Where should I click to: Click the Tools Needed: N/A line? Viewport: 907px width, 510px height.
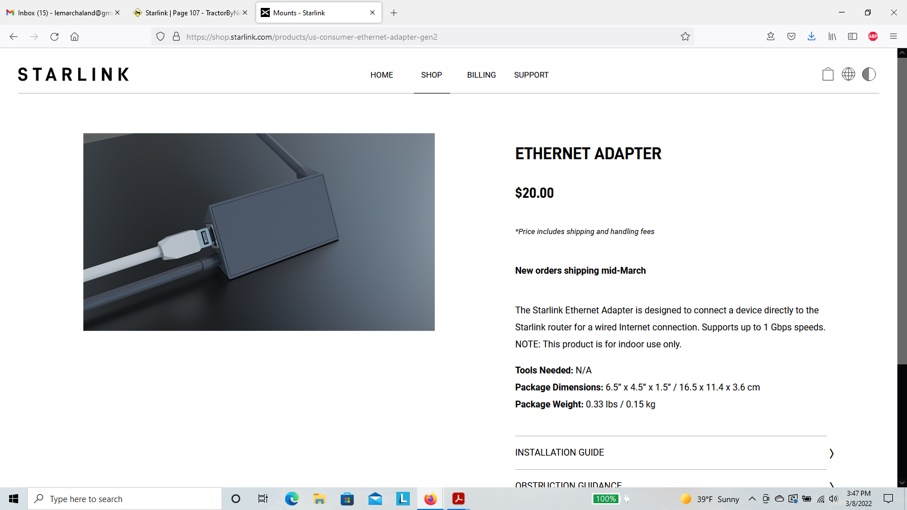tap(553, 370)
